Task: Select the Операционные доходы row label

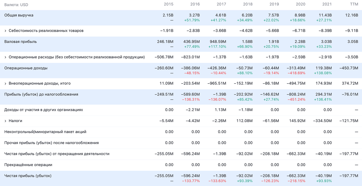Action: tap(26, 68)
